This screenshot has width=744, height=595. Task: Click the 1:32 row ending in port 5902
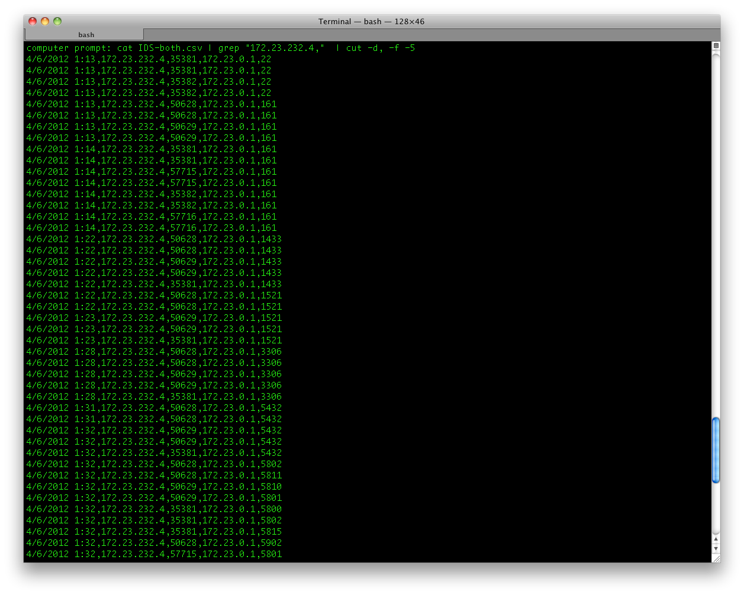click(x=154, y=543)
